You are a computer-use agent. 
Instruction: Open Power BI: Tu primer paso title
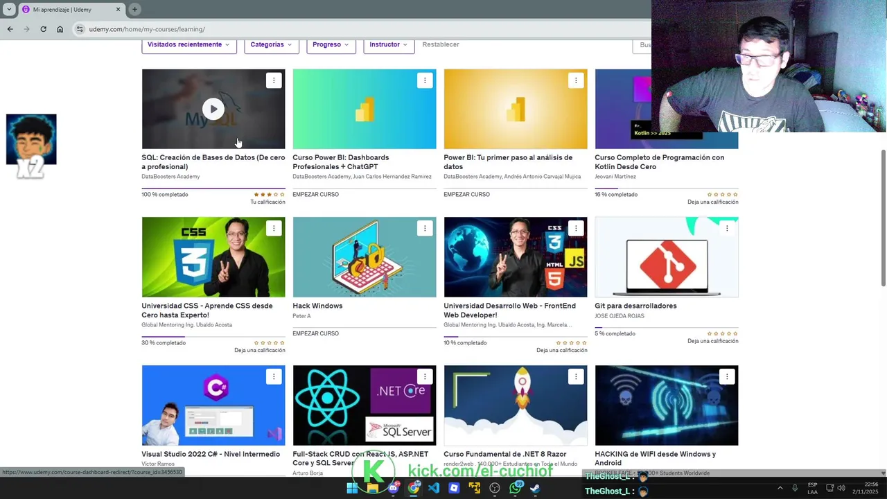[x=508, y=162]
